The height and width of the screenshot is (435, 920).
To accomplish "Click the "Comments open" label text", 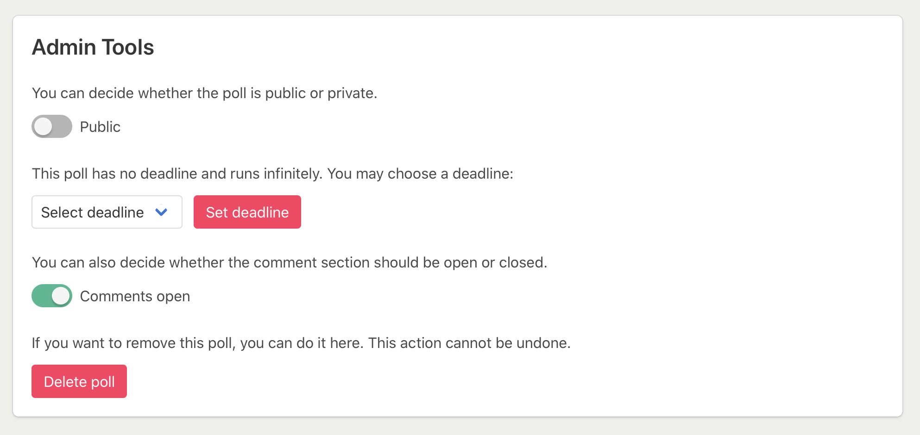I will point(135,296).
